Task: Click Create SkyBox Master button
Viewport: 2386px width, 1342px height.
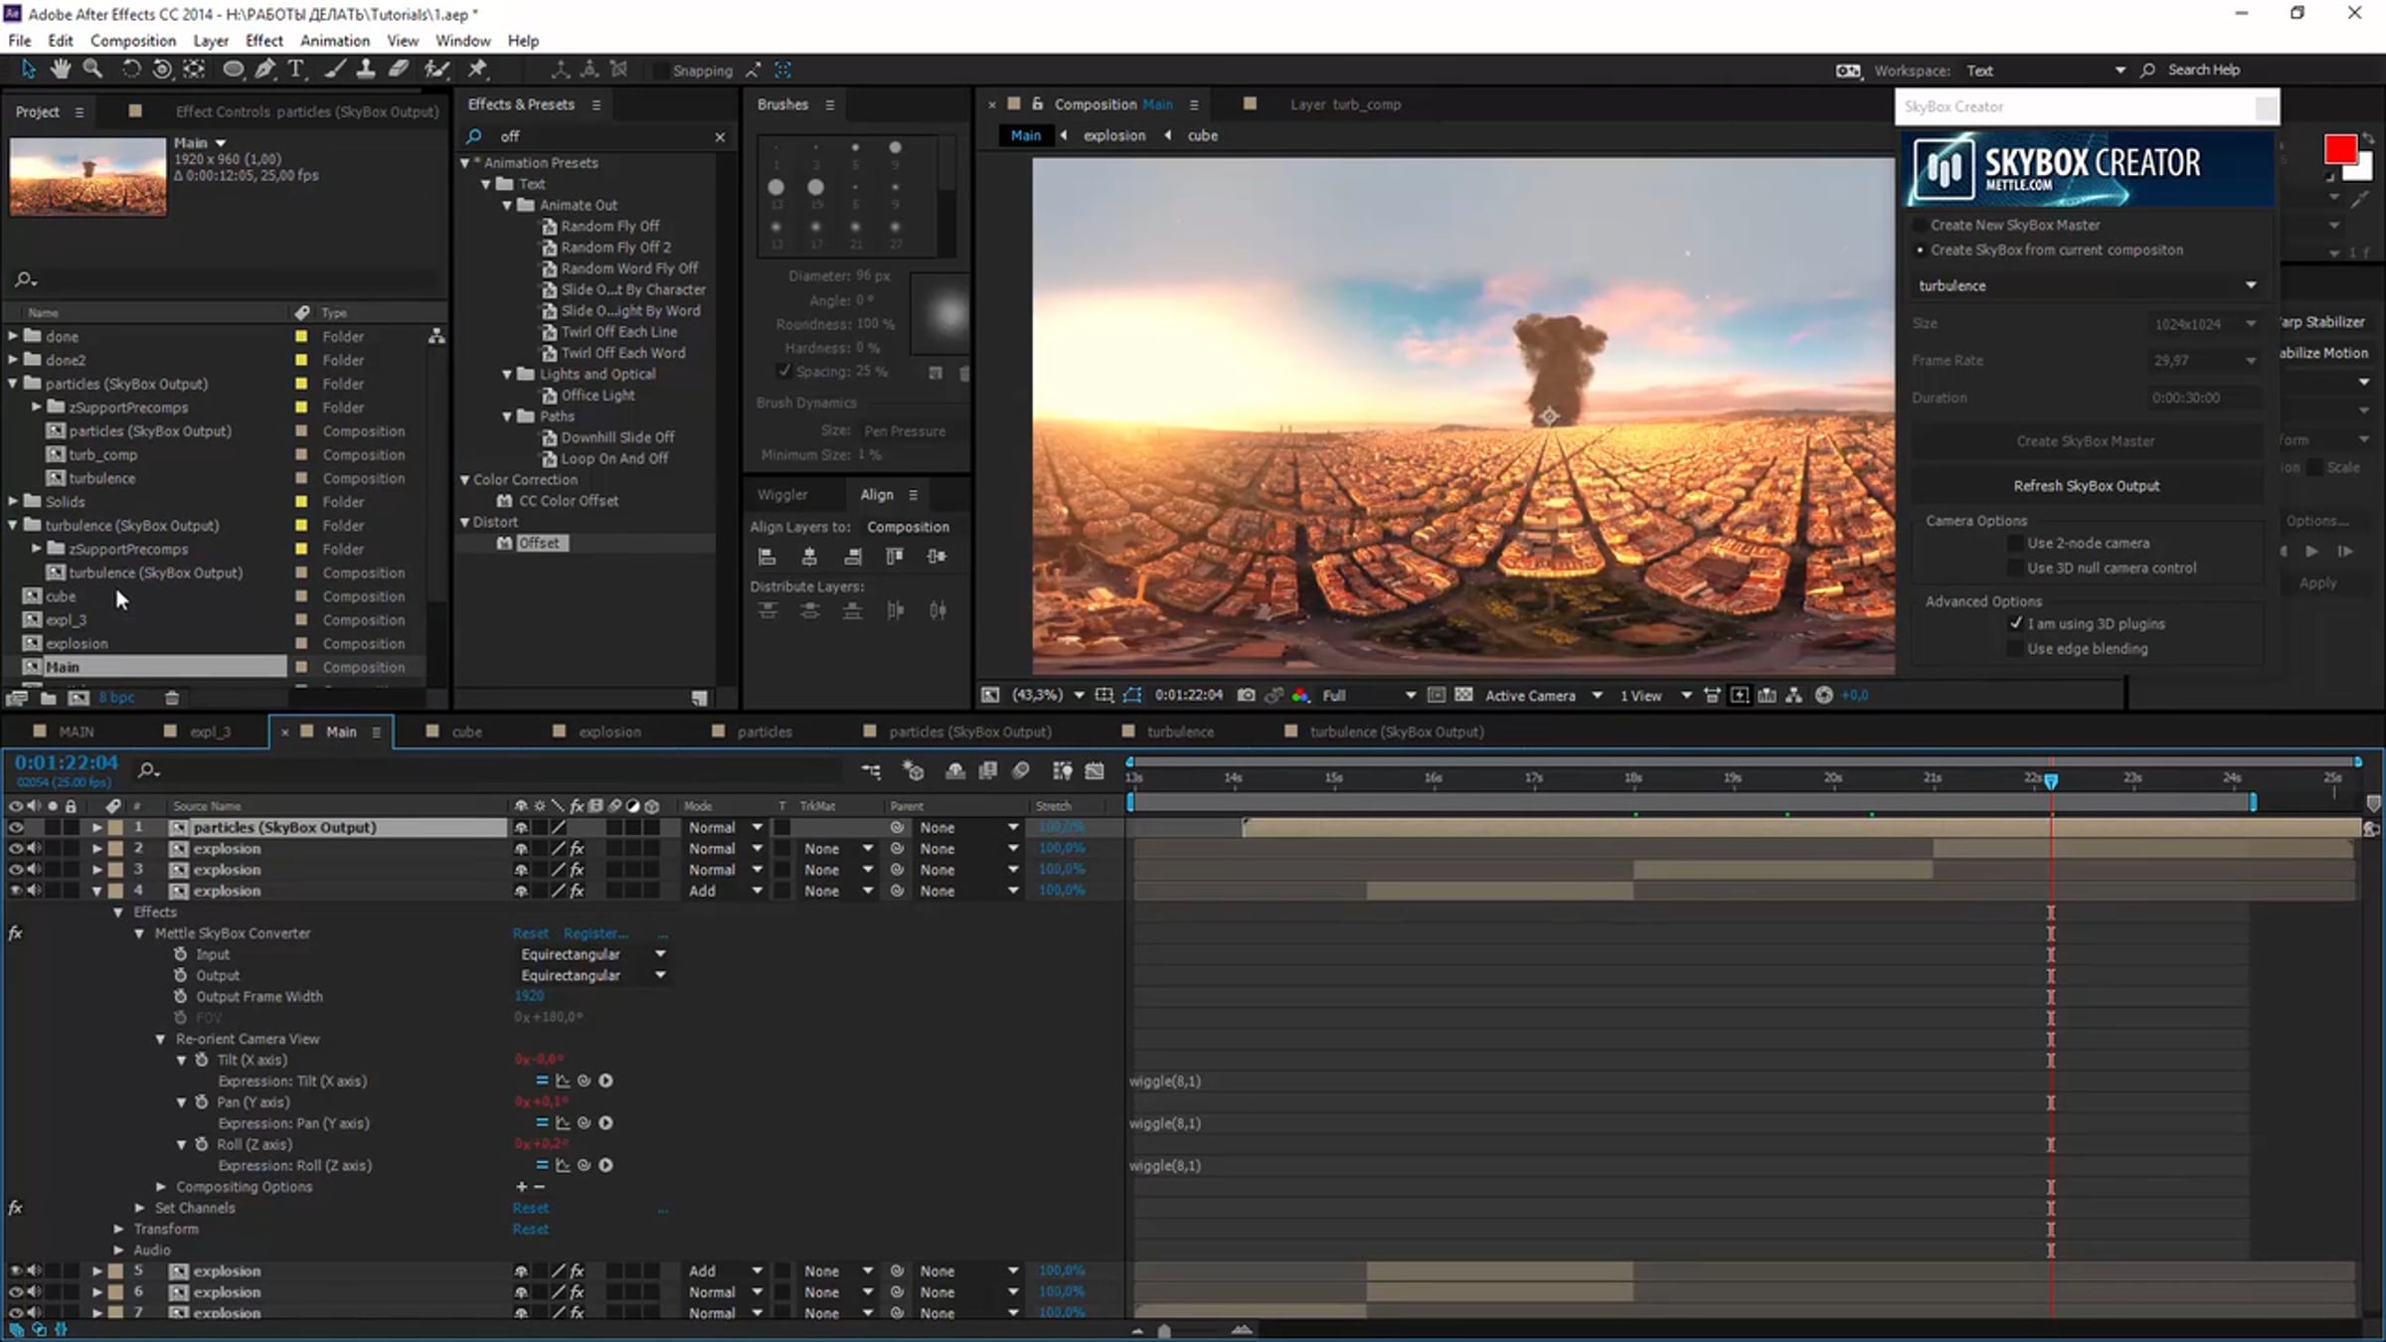Action: (2086, 441)
